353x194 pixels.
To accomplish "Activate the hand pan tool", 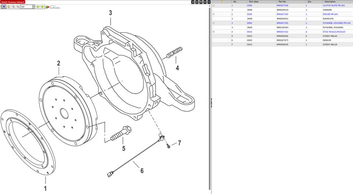I will click(x=8, y=7).
